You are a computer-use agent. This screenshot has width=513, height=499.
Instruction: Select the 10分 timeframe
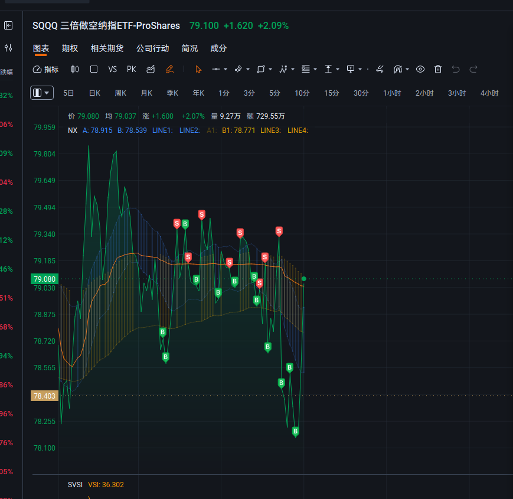302,93
